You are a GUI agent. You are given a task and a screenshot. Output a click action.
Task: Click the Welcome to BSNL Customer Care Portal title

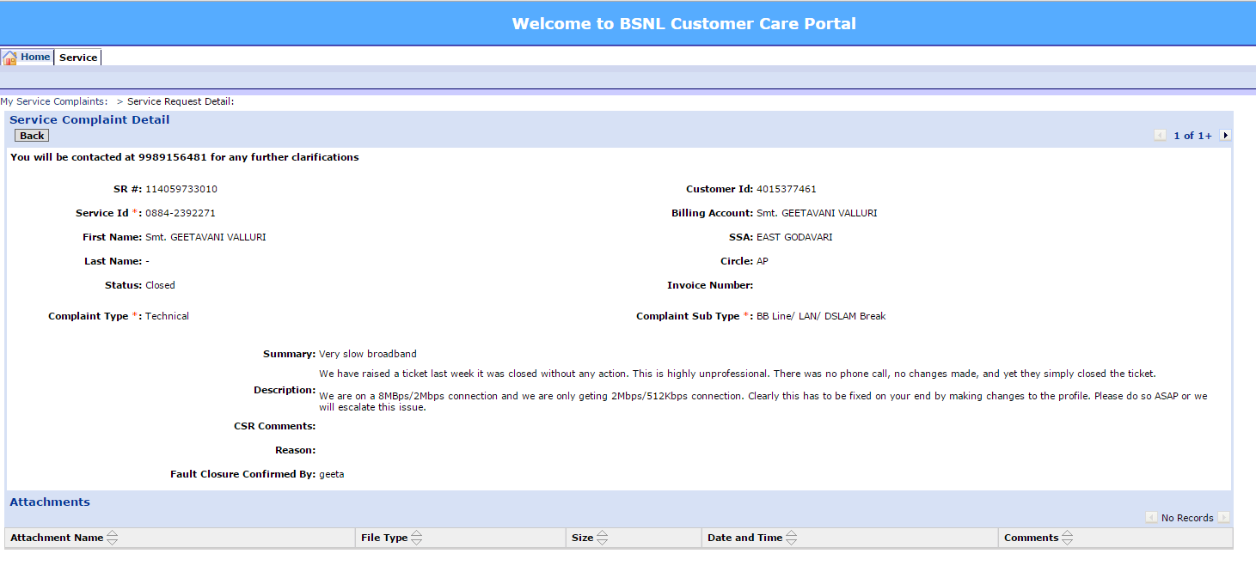pos(684,23)
